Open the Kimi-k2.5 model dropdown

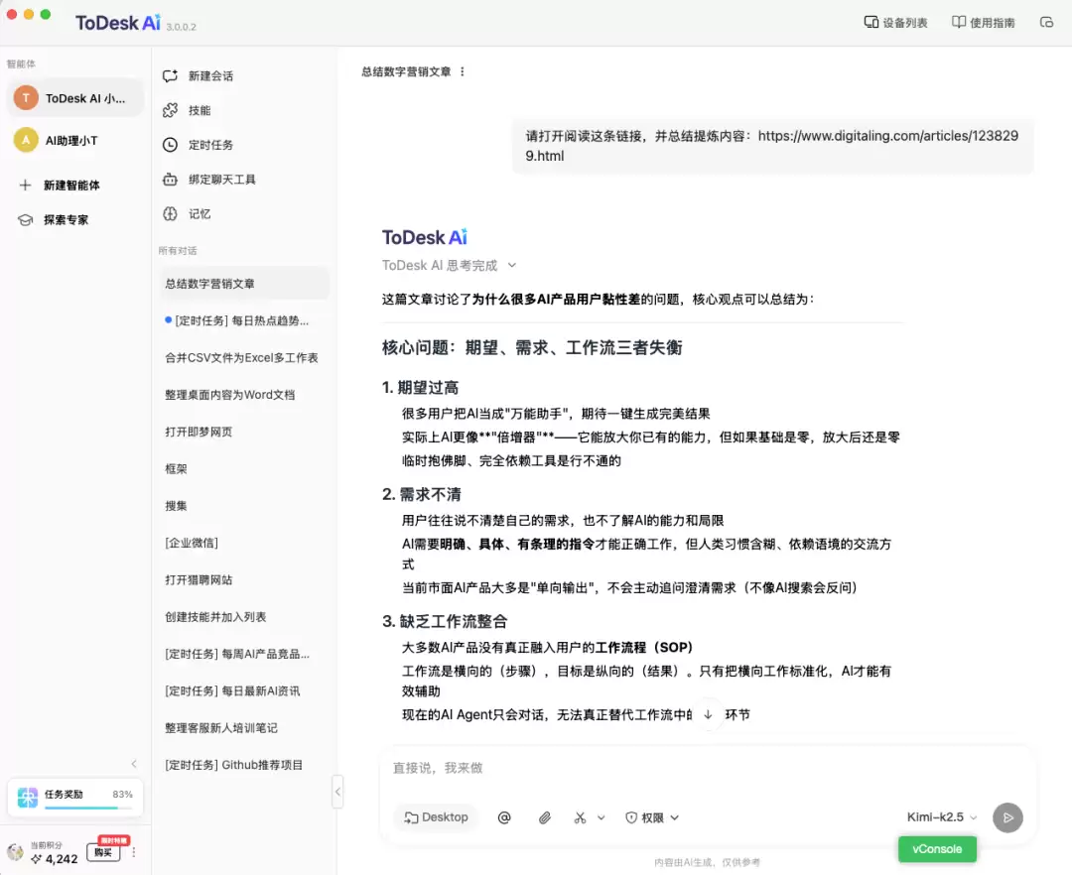941,817
